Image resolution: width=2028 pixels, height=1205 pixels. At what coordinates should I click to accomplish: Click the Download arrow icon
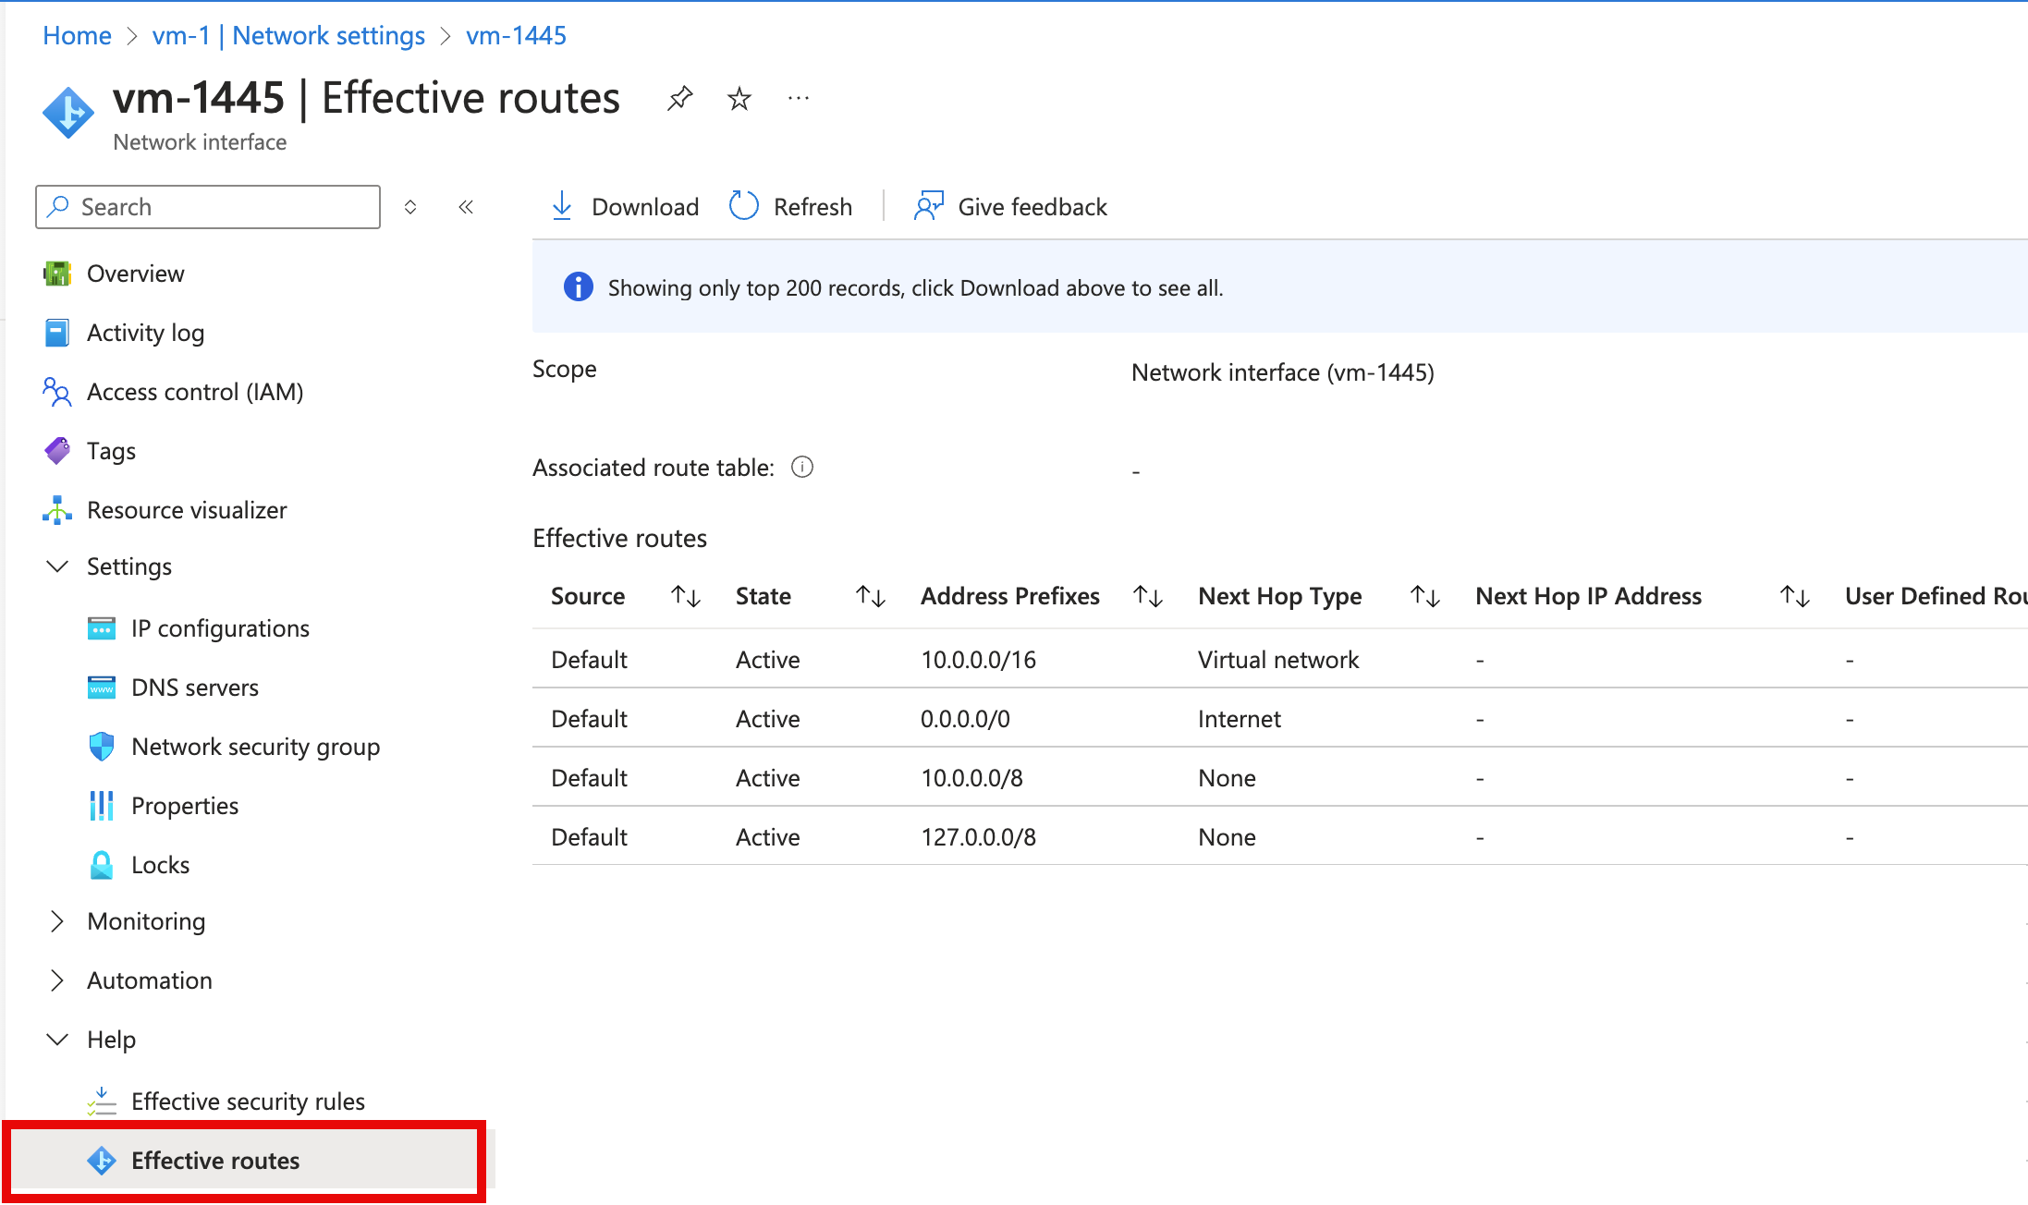(561, 206)
